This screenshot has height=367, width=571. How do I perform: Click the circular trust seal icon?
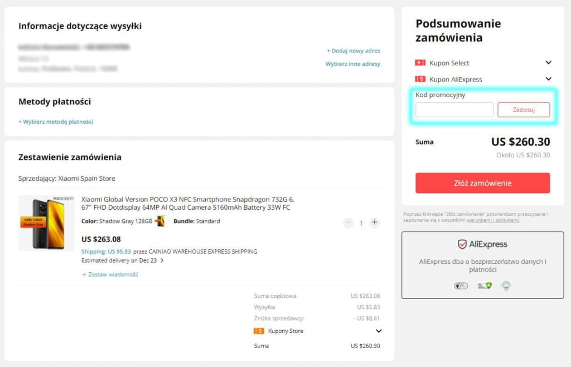click(x=505, y=286)
